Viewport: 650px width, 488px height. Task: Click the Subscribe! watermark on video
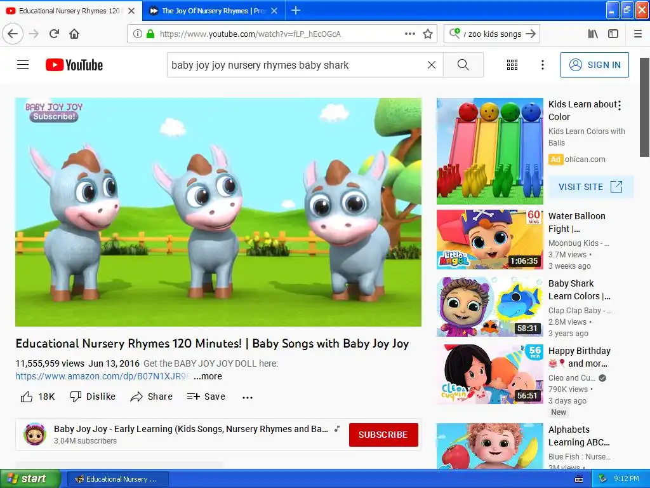[54, 117]
